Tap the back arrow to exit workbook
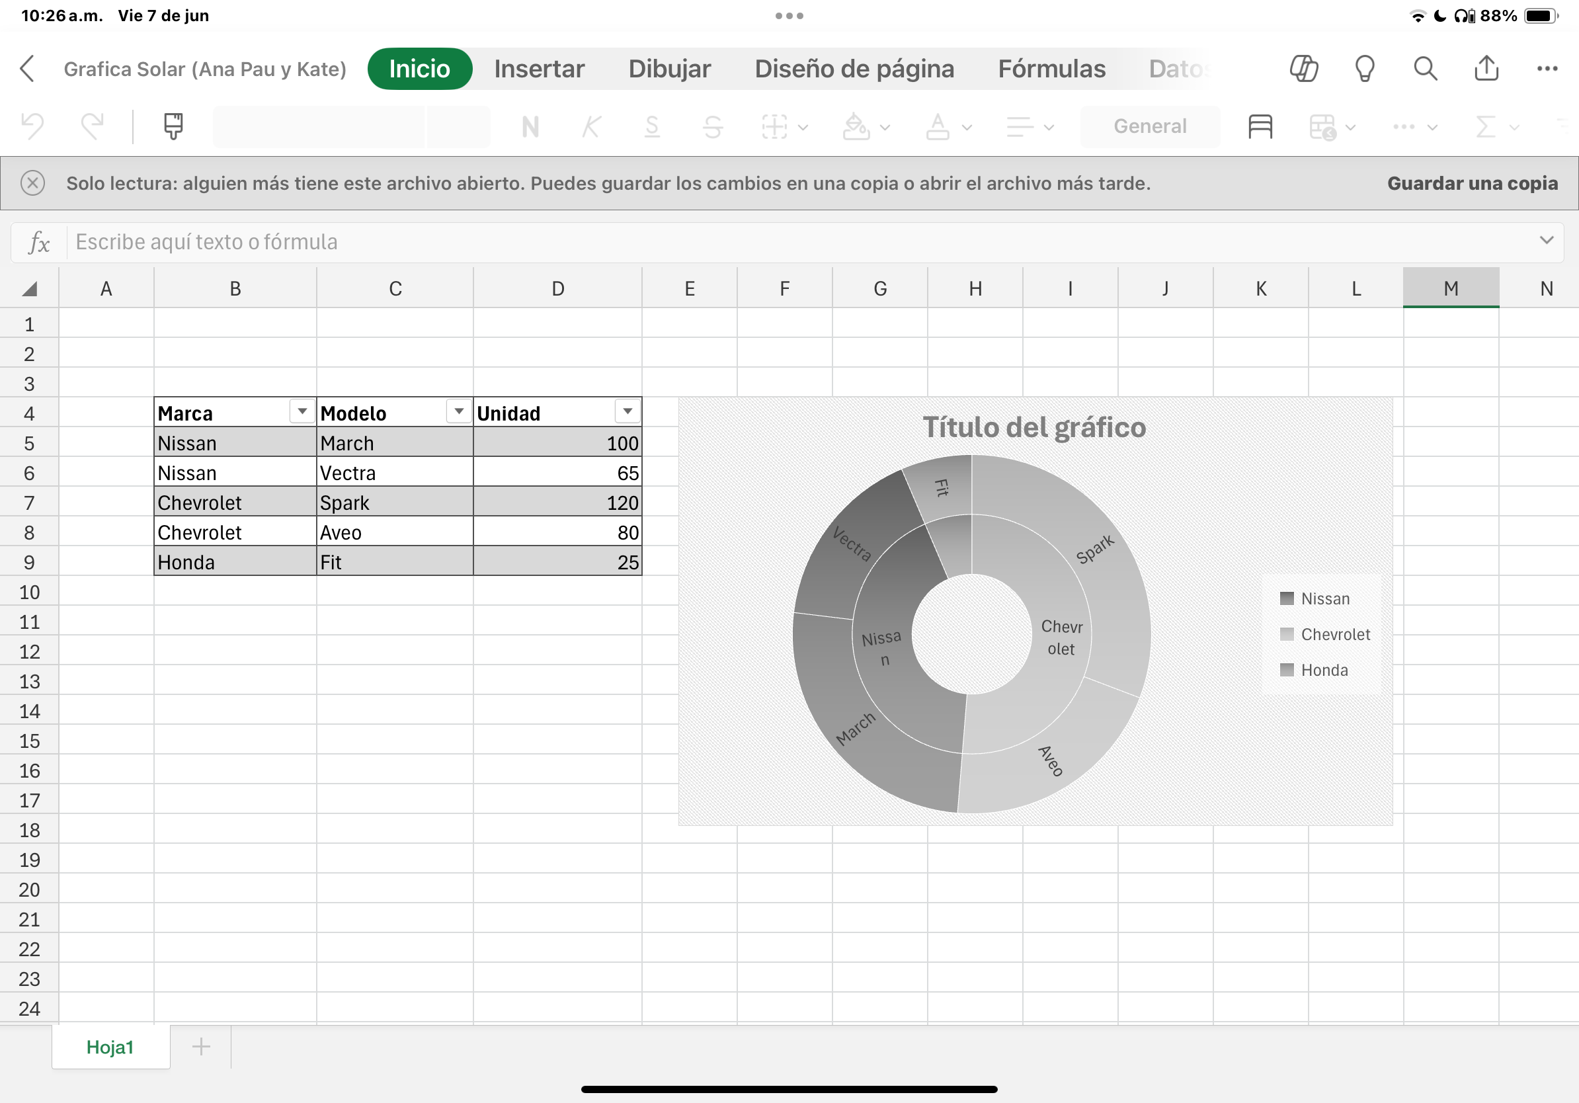1579x1103 pixels. [x=28, y=69]
